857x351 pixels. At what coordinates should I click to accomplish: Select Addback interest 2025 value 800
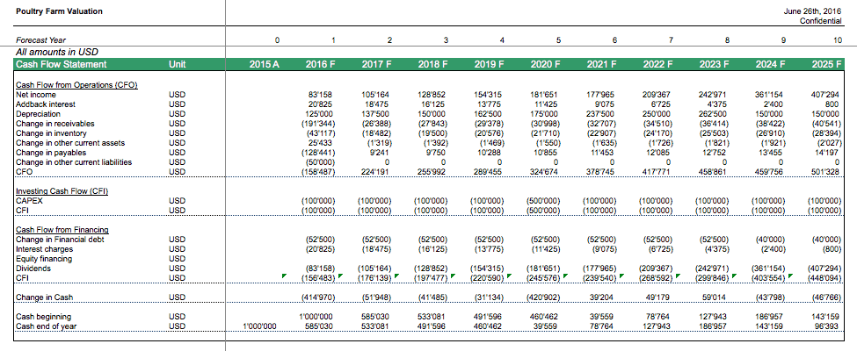pos(833,104)
